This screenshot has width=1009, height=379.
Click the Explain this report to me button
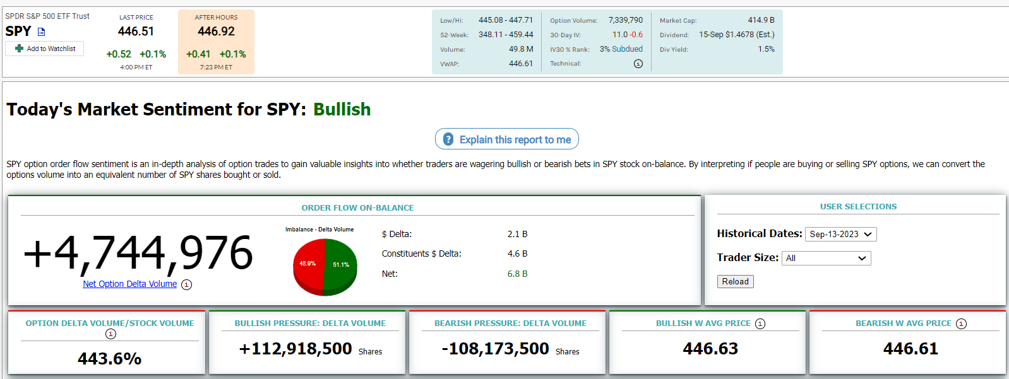pos(507,139)
